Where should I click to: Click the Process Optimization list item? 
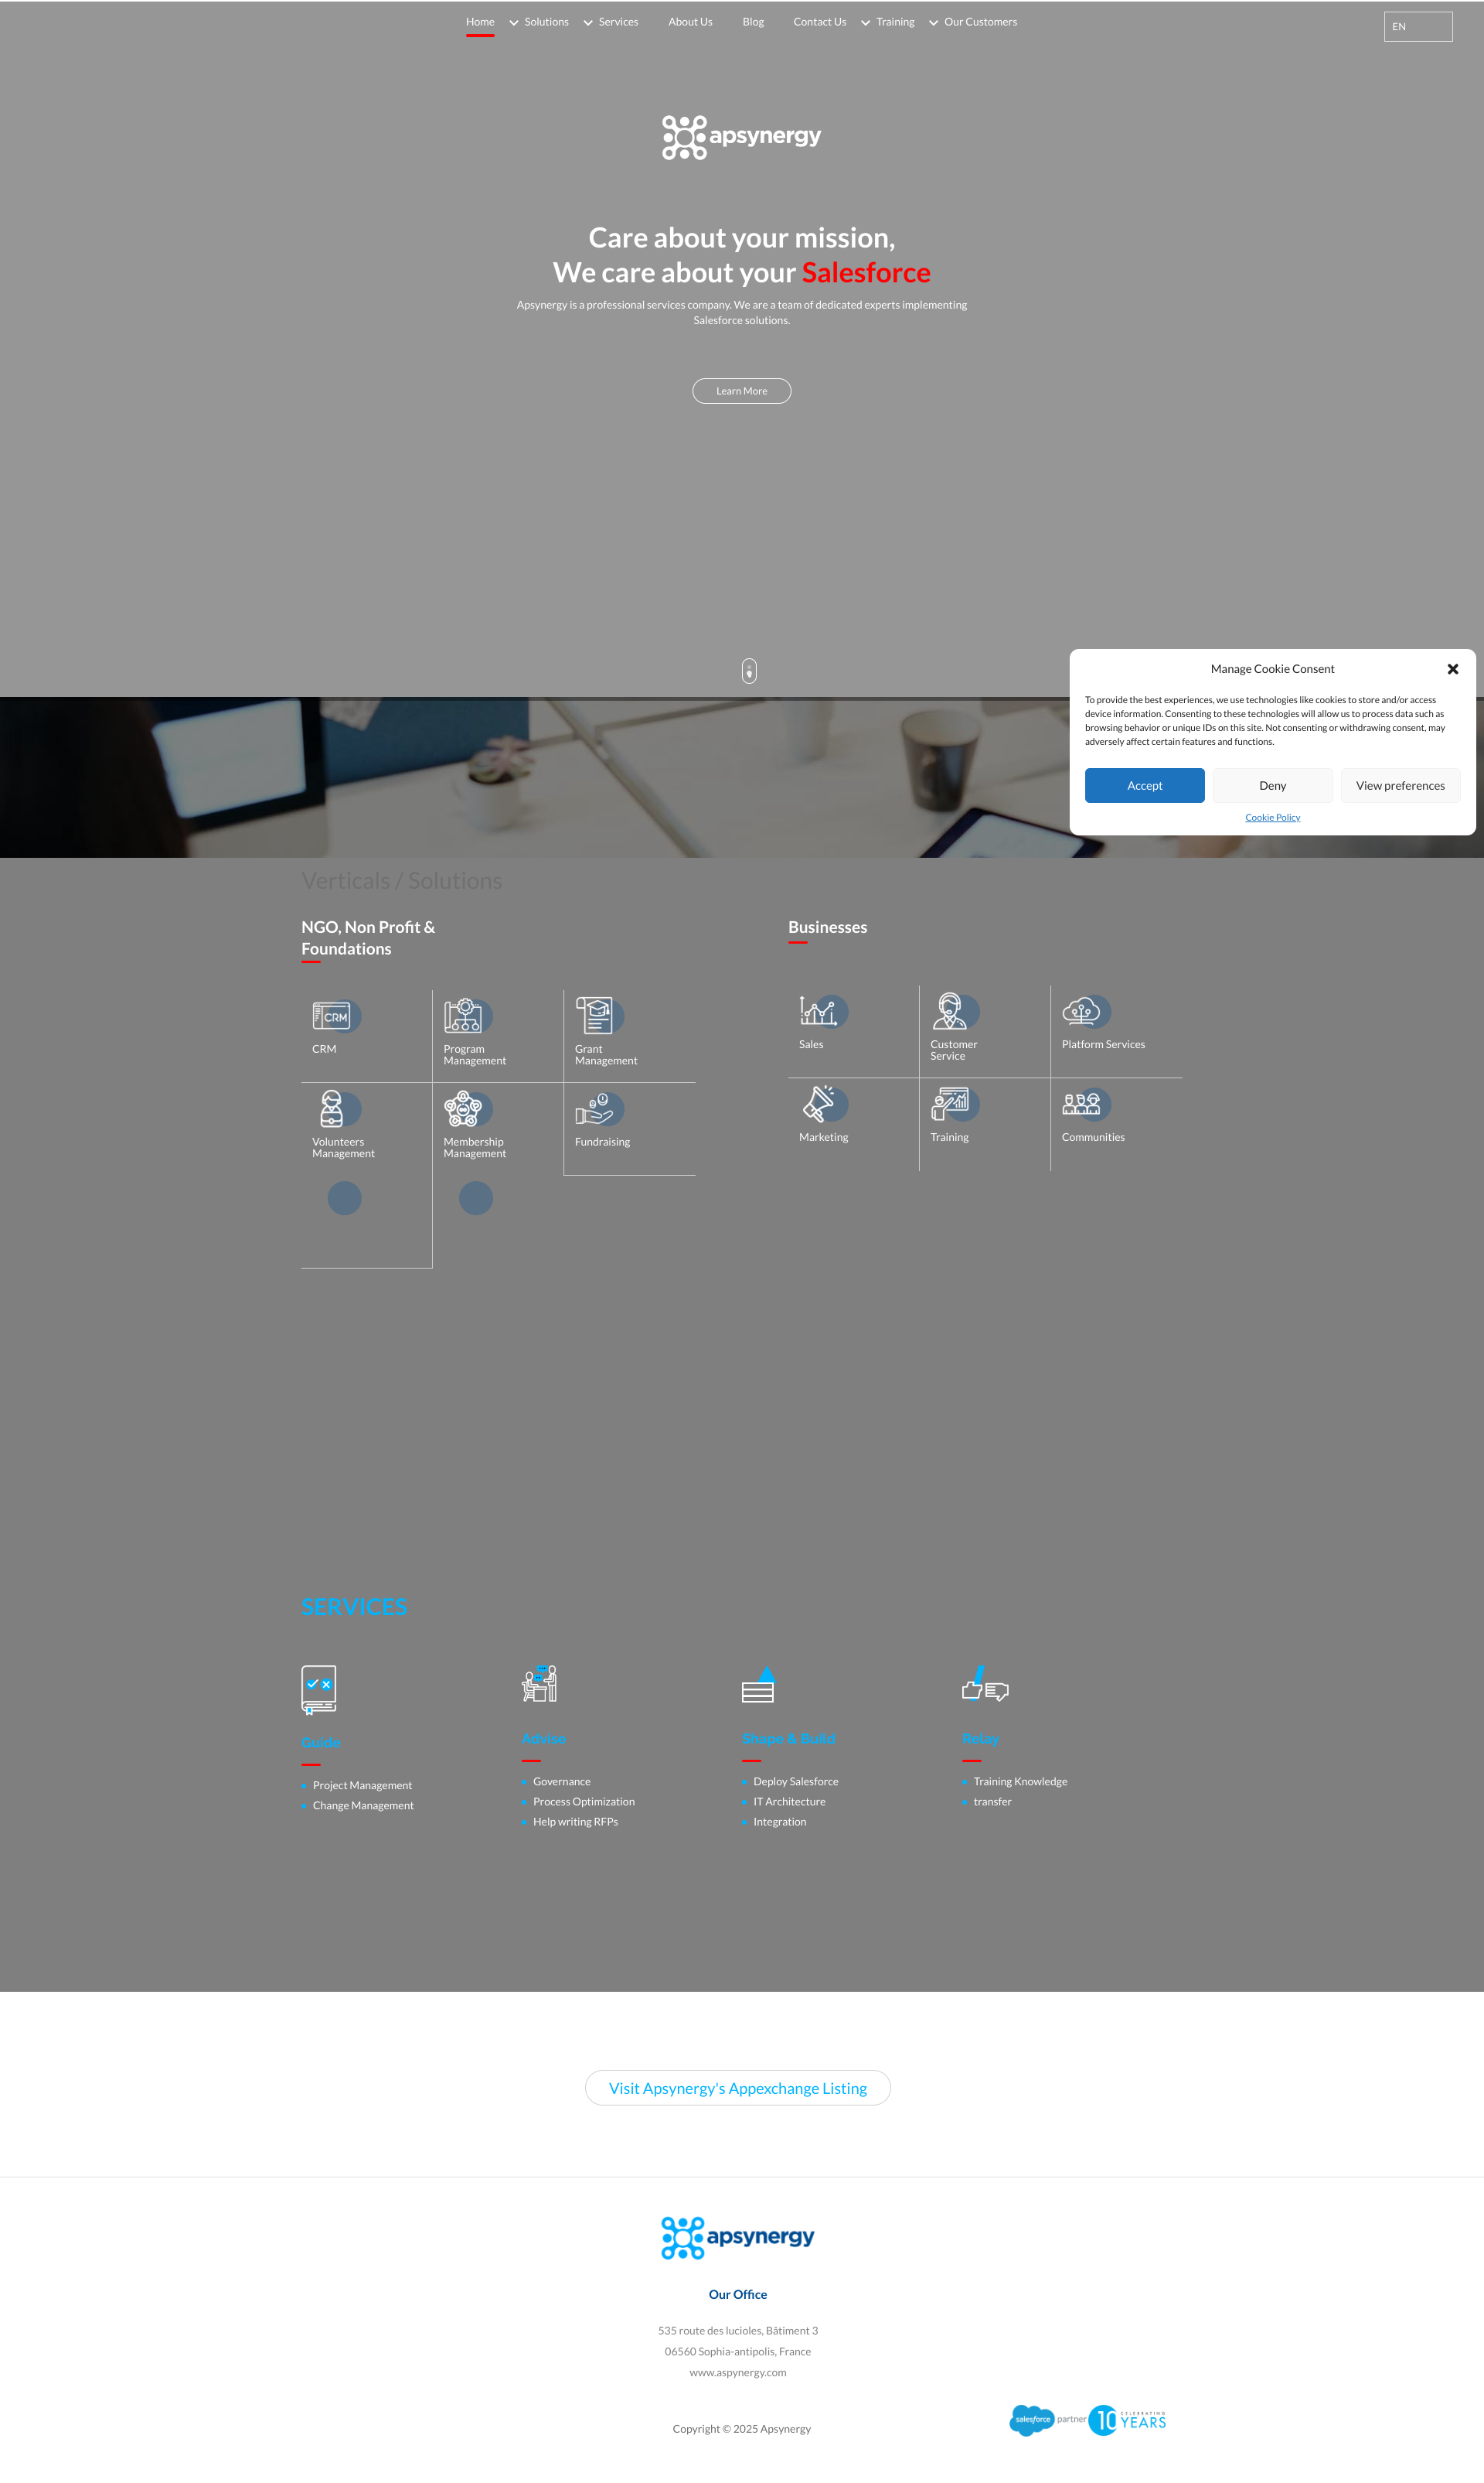point(584,1802)
